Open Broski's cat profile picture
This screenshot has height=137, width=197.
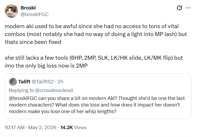coord(11,11)
